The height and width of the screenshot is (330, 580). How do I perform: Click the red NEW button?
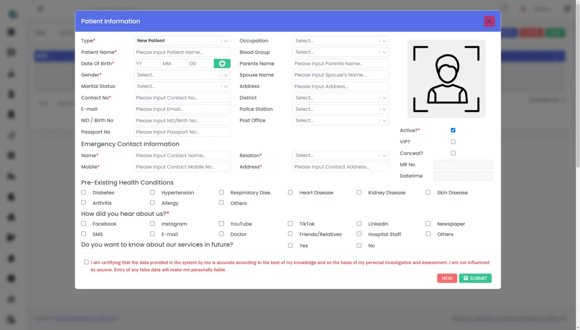[447, 278]
